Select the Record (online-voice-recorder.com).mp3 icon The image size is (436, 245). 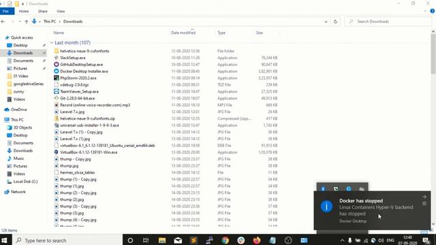pyautogui.click(x=56, y=105)
